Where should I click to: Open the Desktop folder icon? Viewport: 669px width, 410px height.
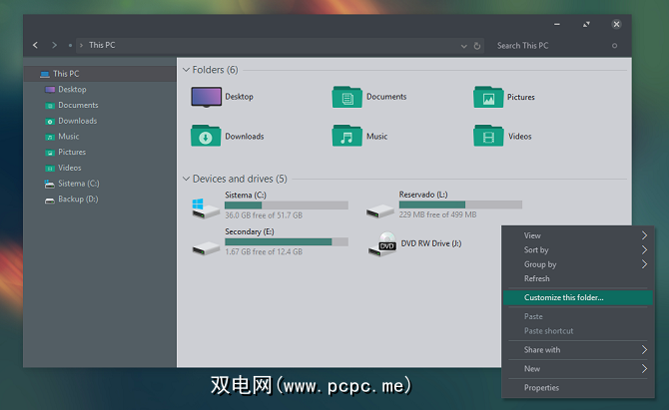206,97
